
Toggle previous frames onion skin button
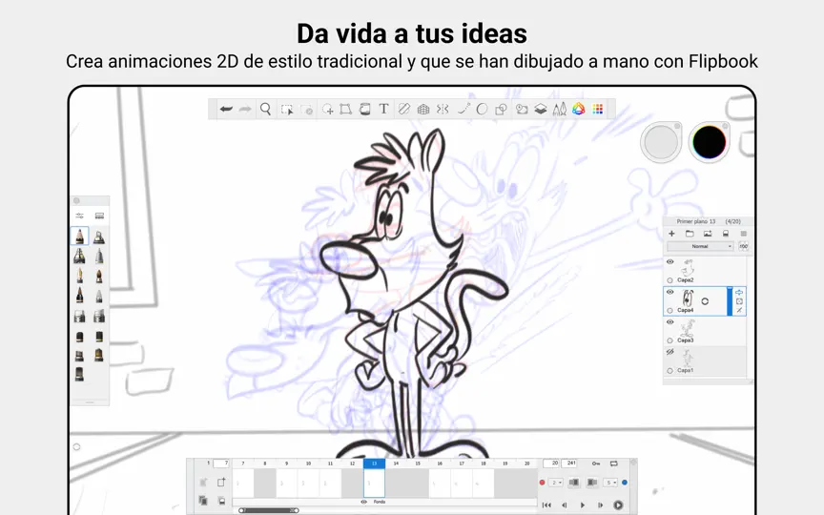[574, 483]
